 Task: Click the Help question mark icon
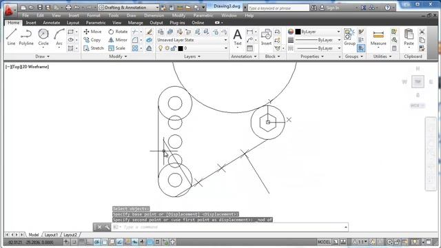[x=387, y=8]
